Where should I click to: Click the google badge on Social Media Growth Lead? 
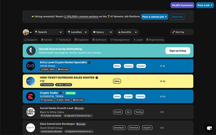[x=79, y=108]
